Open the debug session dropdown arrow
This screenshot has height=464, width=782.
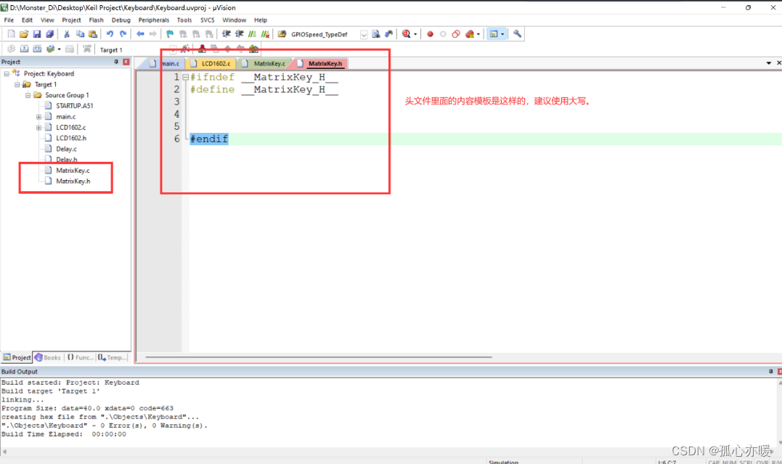click(415, 34)
